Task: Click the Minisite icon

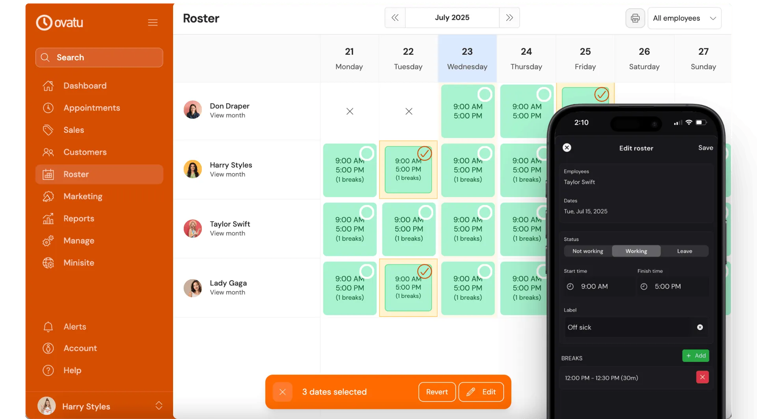Action: coord(48,263)
